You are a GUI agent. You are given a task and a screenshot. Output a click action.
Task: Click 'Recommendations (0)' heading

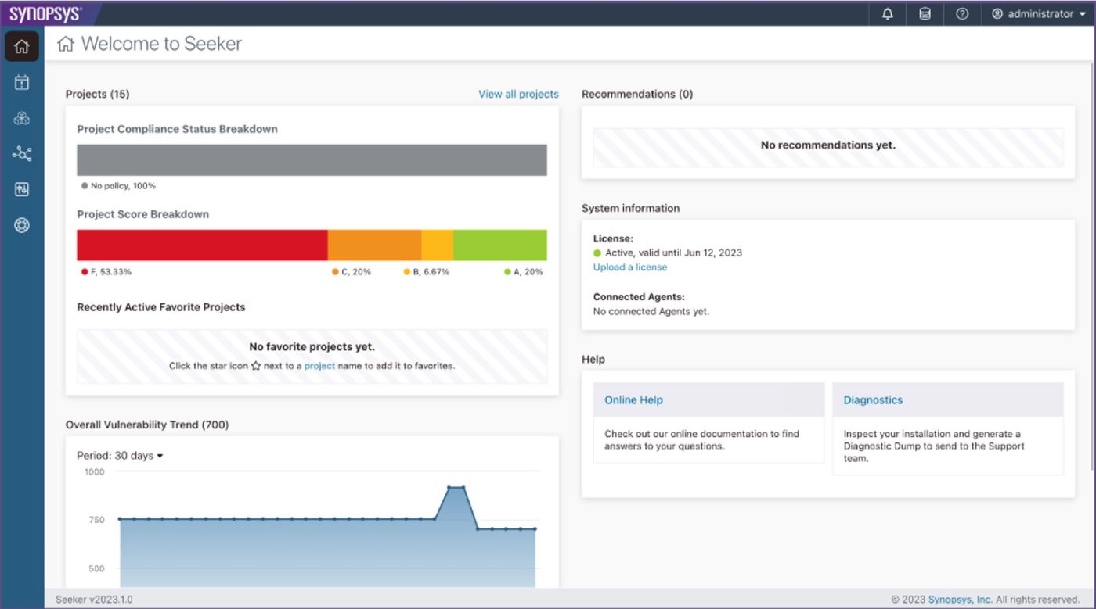(637, 94)
